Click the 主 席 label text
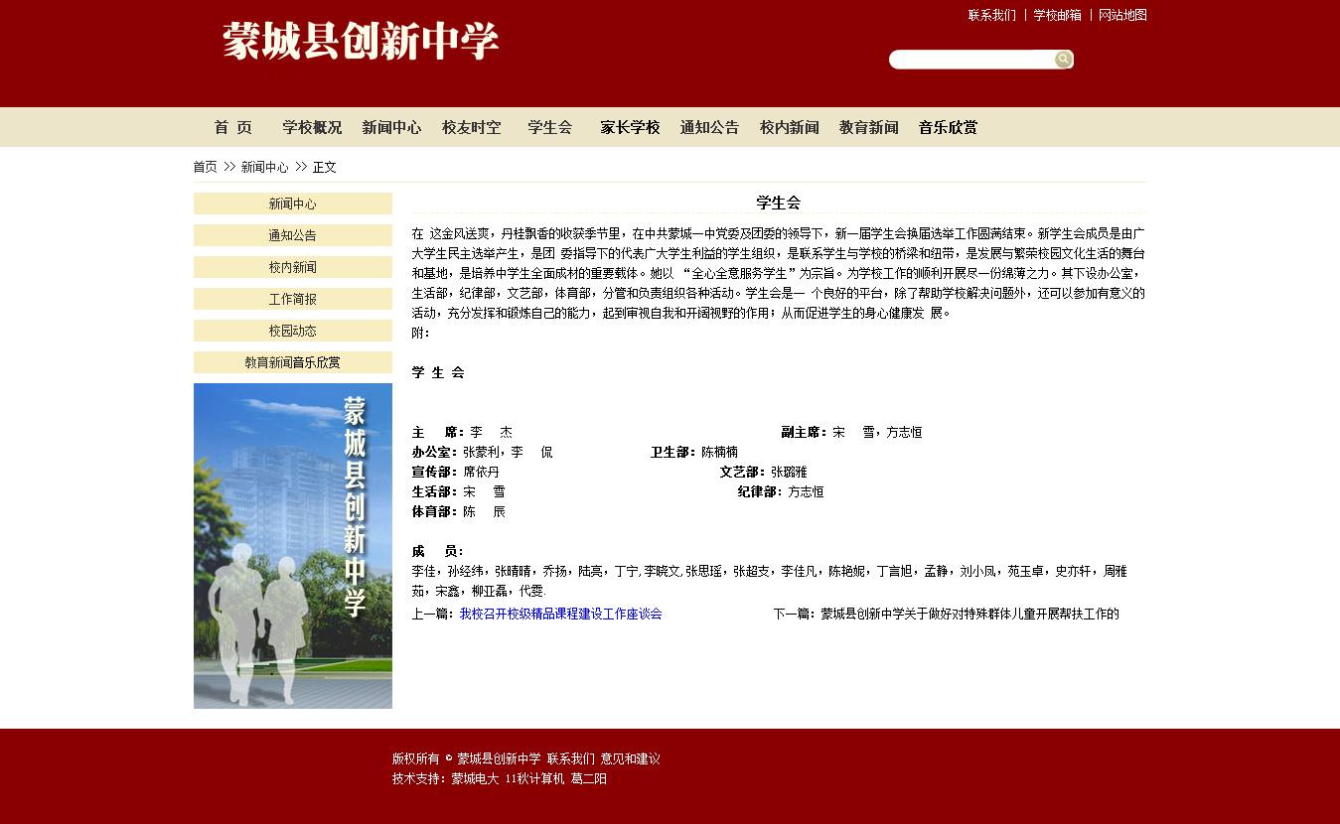This screenshot has width=1340, height=824. pyautogui.click(x=438, y=432)
